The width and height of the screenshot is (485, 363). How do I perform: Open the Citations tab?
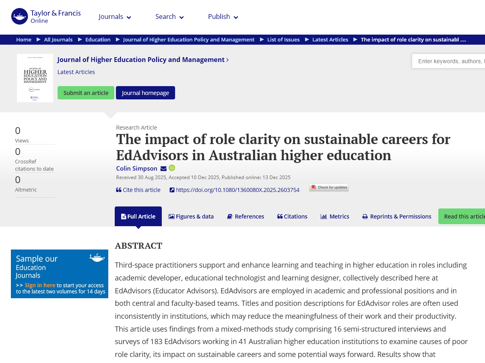click(292, 216)
